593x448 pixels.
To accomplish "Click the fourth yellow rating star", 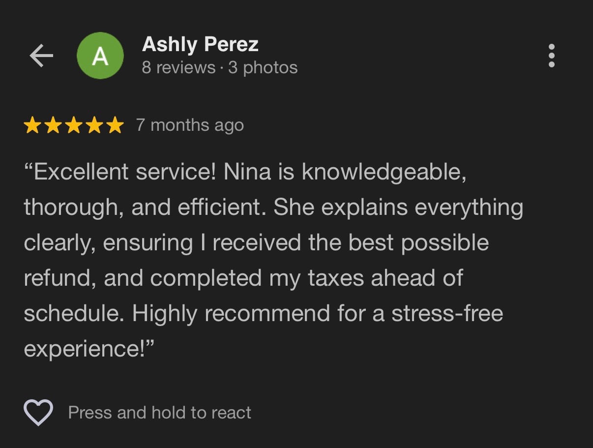I will coord(94,125).
